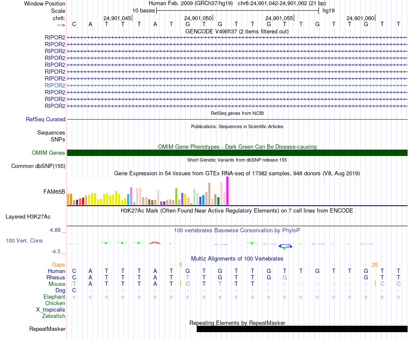Click Short Genetic Variants from dbSNP title
The image size is (408, 339).
tap(237, 160)
